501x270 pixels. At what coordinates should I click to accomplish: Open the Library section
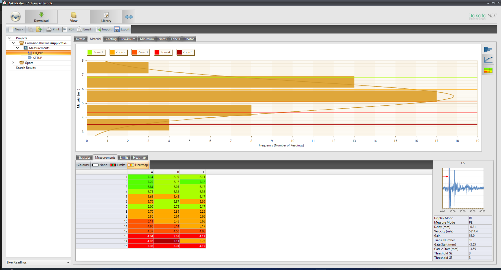[106, 17]
